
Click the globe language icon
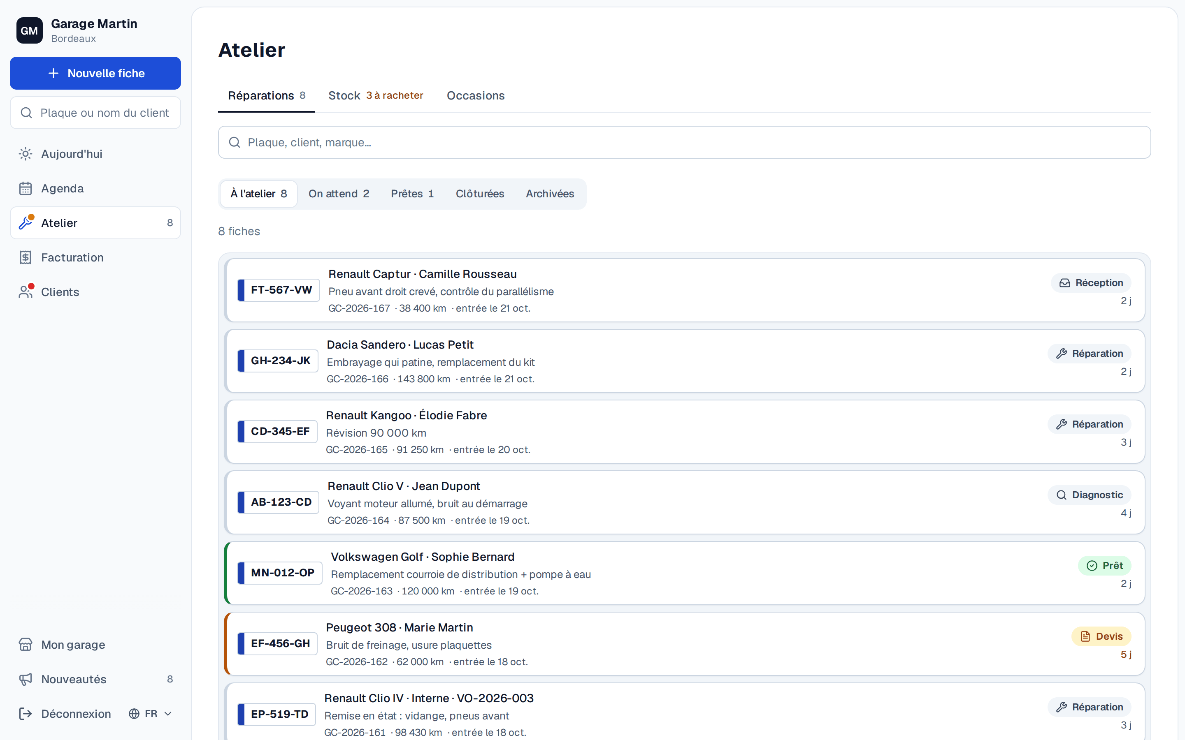[134, 714]
